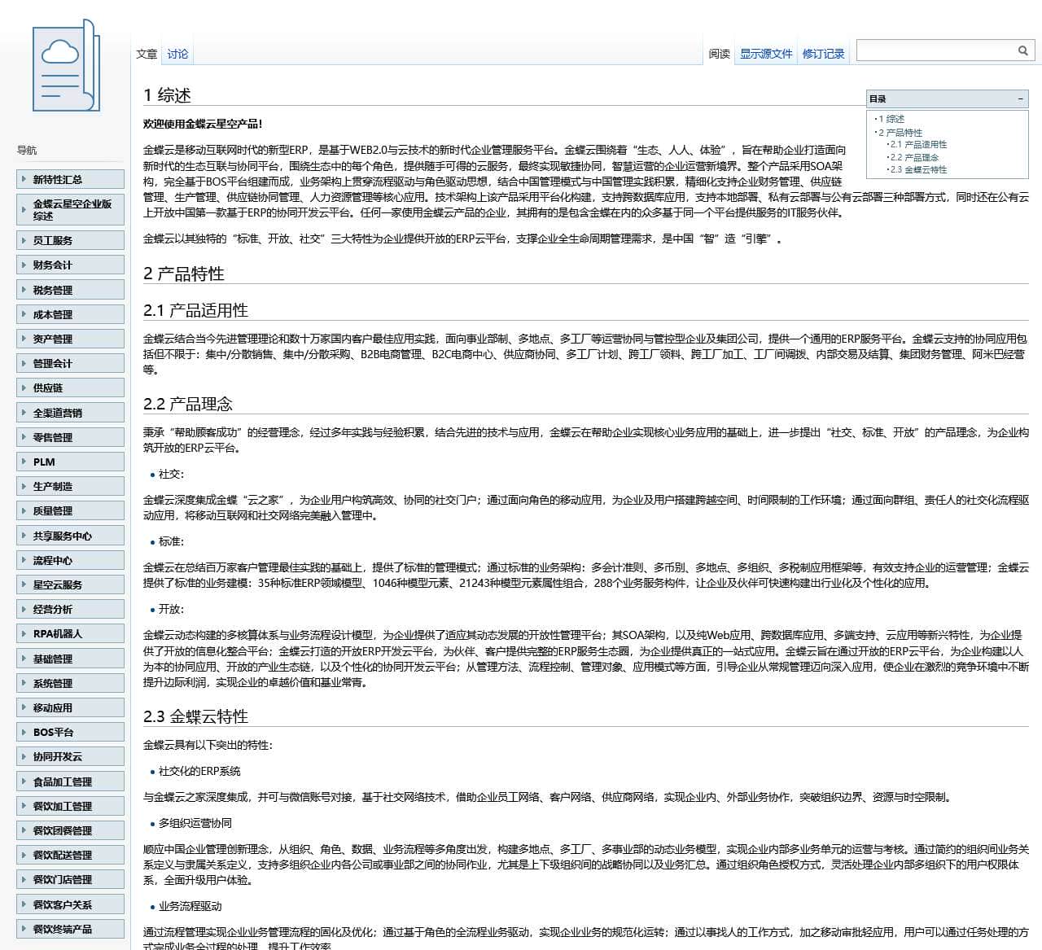
Task: Open 餐饮团餐管理 in sidebar
Action: pos(70,830)
